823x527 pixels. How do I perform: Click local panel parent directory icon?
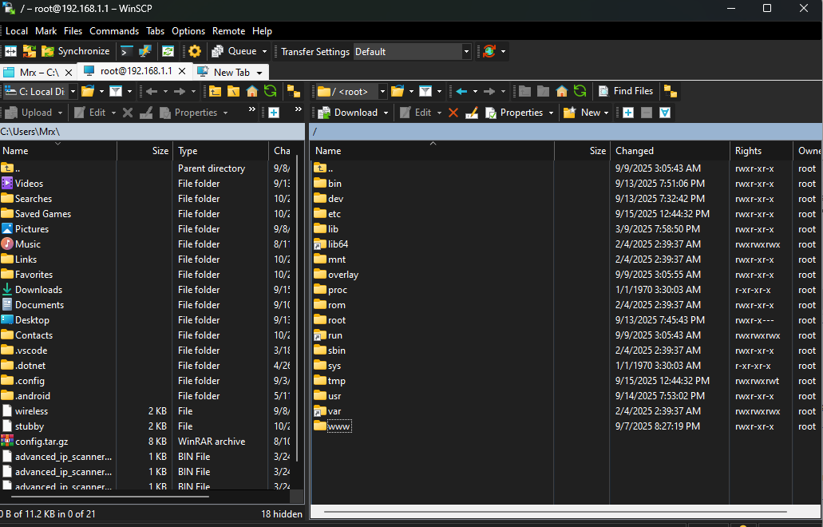tap(215, 91)
